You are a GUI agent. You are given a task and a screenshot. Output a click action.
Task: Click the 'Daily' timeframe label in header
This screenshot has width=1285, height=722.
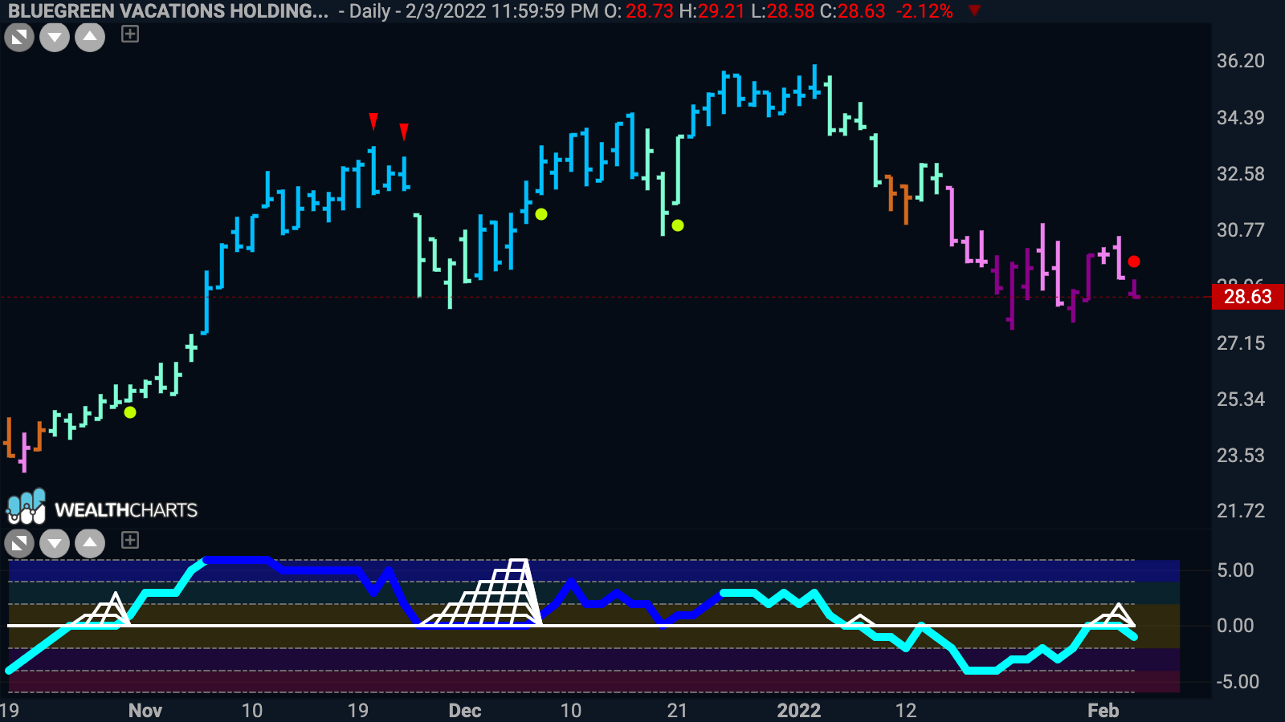pyautogui.click(x=369, y=11)
